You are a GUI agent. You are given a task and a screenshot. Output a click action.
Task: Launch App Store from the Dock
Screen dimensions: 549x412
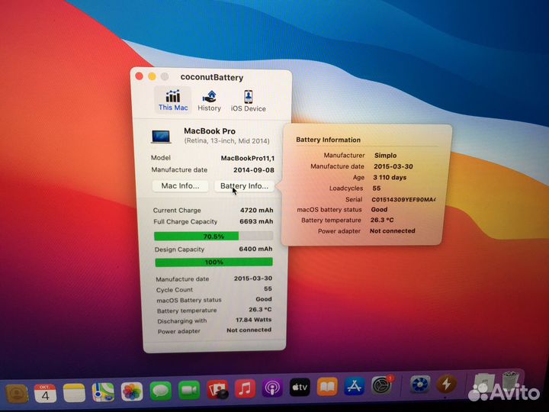(x=355, y=386)
